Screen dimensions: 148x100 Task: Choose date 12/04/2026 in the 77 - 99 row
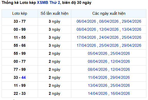pyautogui.click(x=120, y=70)
